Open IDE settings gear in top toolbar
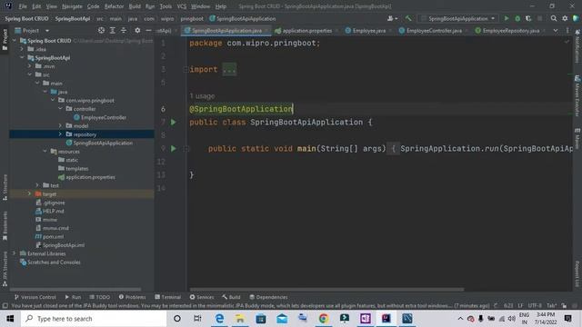Viewport: 582px width, 327px height. (565, 18)
